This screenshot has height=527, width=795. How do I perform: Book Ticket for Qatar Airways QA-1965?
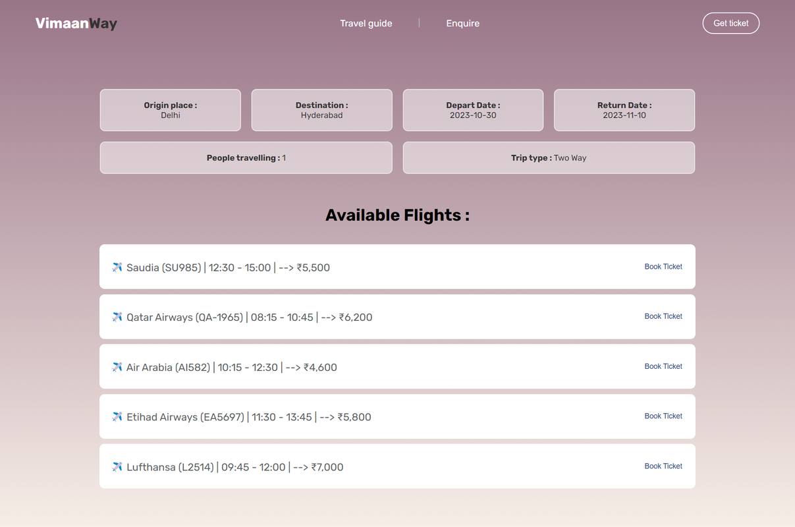(663, 316)
